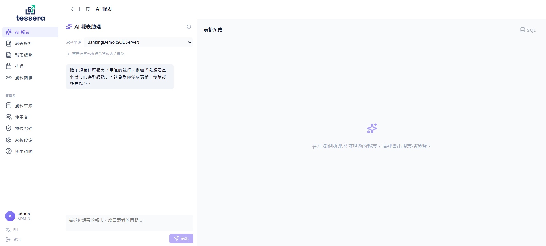This screenshot has width=546, height=246.
Task: Click the 送出 send button
Action: pos(181,239)
